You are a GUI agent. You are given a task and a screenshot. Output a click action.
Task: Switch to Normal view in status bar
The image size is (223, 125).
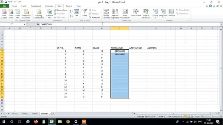point(186,117)
